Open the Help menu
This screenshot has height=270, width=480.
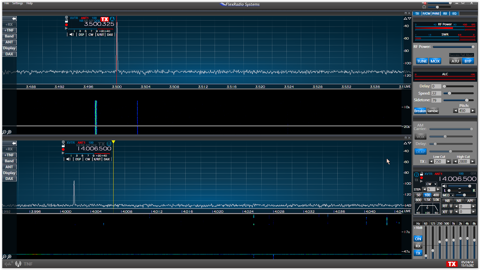point(29,3)
